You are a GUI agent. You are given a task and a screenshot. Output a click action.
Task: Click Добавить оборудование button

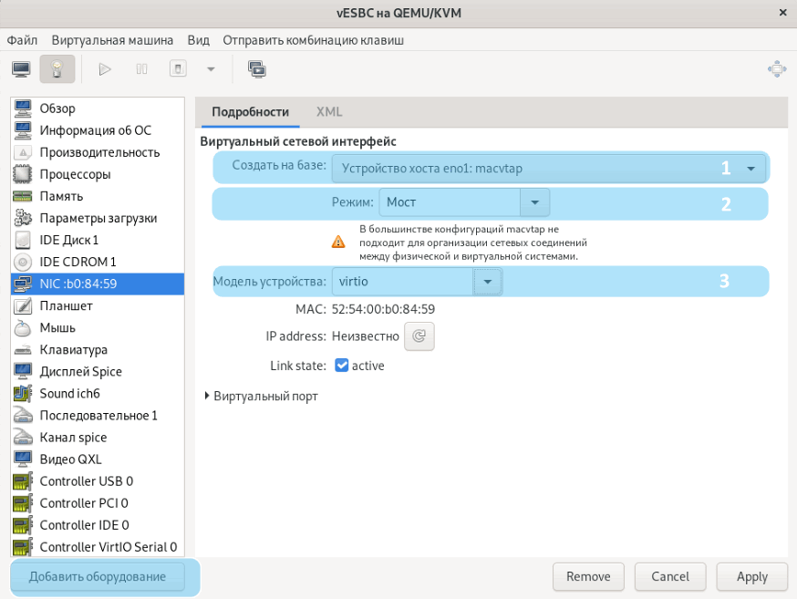(x=98, y=576)
